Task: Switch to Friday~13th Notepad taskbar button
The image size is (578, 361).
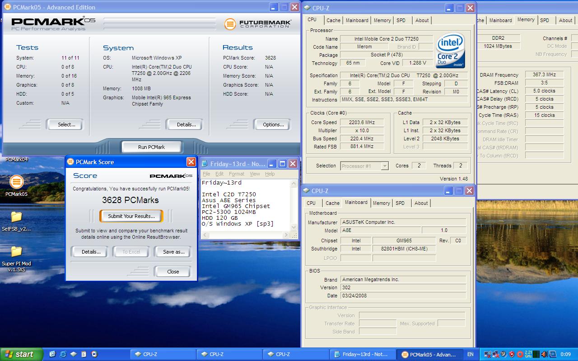Action: pos(364,355)
